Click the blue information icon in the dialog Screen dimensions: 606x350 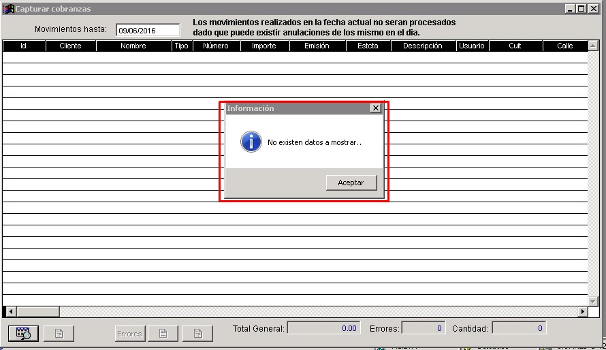click(251, 142)
